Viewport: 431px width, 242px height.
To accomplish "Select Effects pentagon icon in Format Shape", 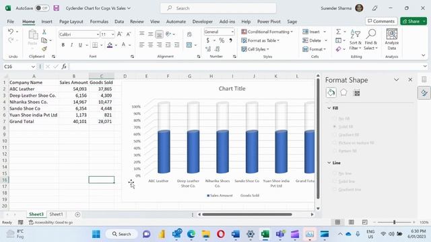I will pyautogui.click(x=343, y=93).
